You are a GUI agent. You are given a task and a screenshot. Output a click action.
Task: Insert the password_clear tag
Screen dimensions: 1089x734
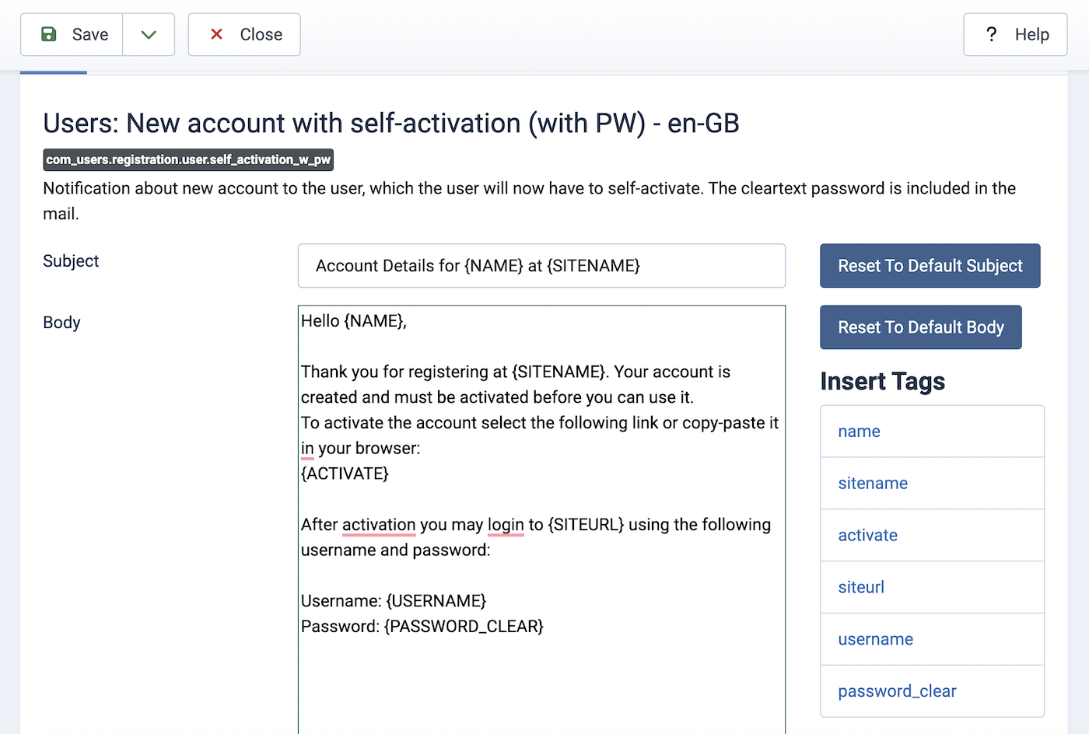tap(897, 691)
